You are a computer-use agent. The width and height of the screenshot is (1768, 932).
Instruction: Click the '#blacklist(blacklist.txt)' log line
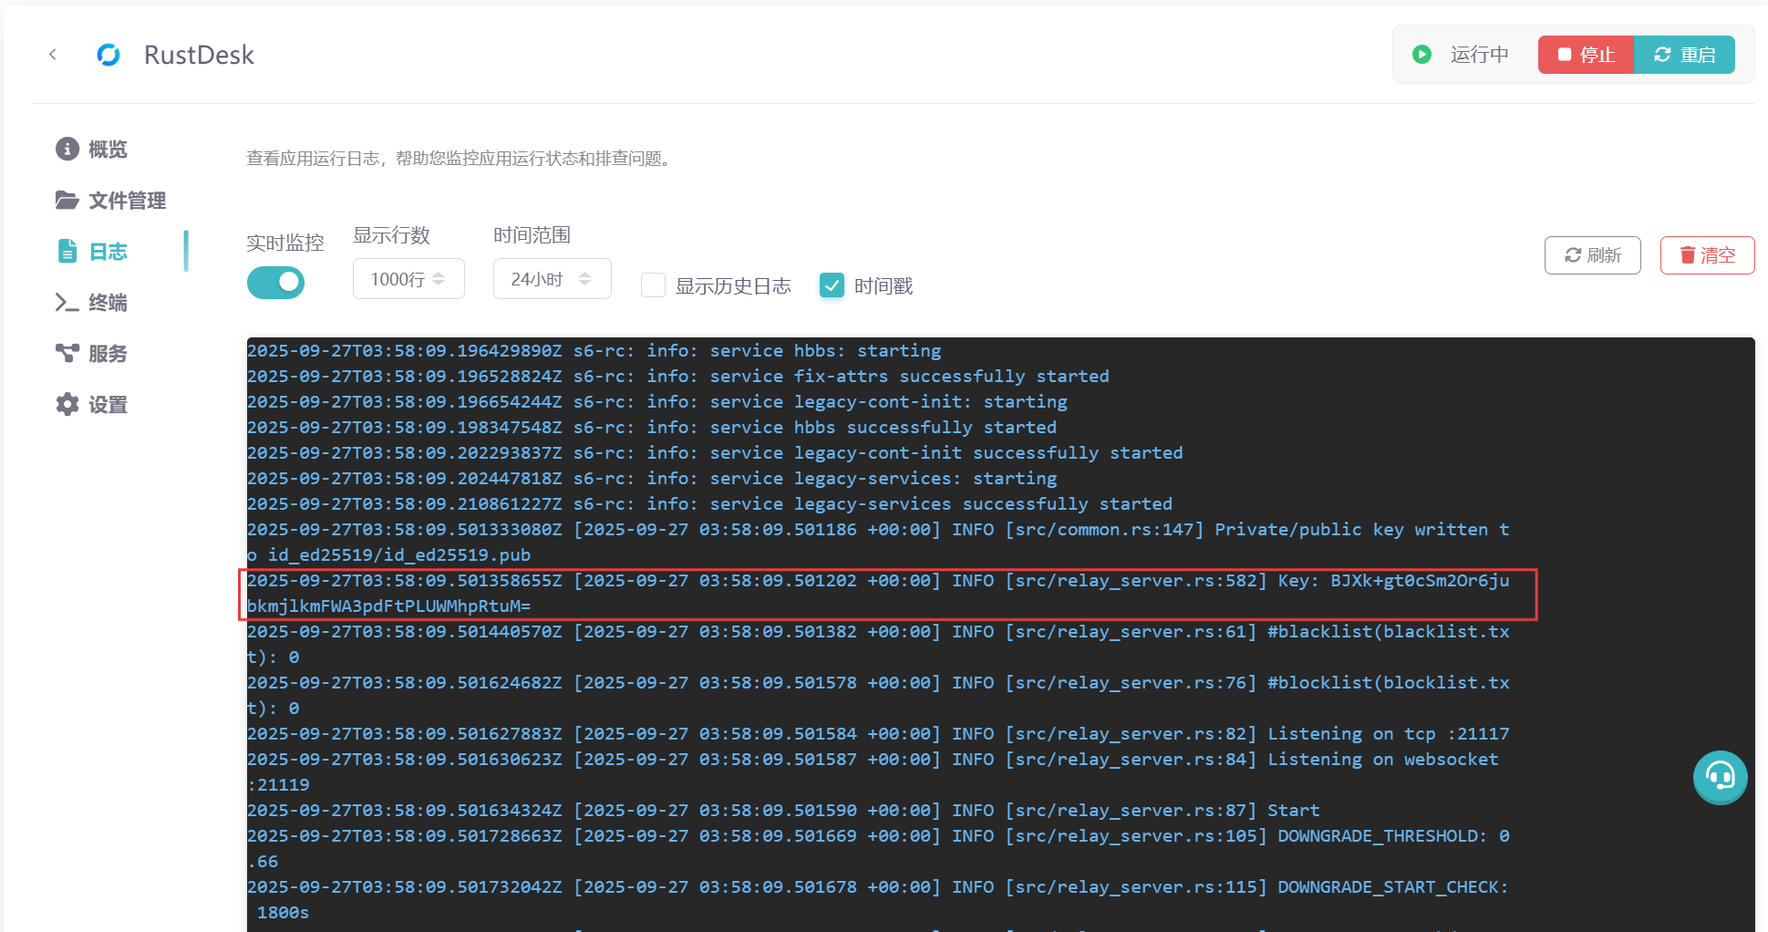(x=878, y=644)
